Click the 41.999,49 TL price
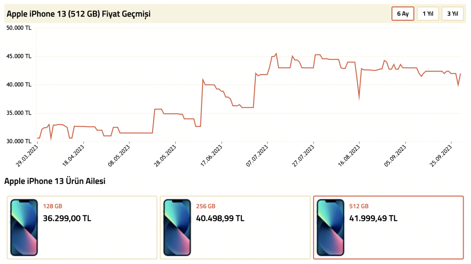Screen dimensions: 471x264 coord(373,218)
